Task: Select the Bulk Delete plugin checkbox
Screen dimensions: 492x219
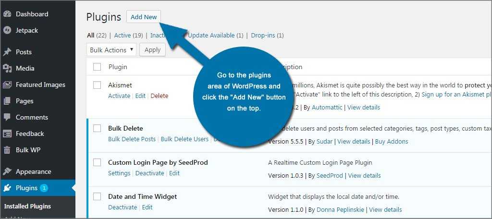Action: tap(97, 128)
